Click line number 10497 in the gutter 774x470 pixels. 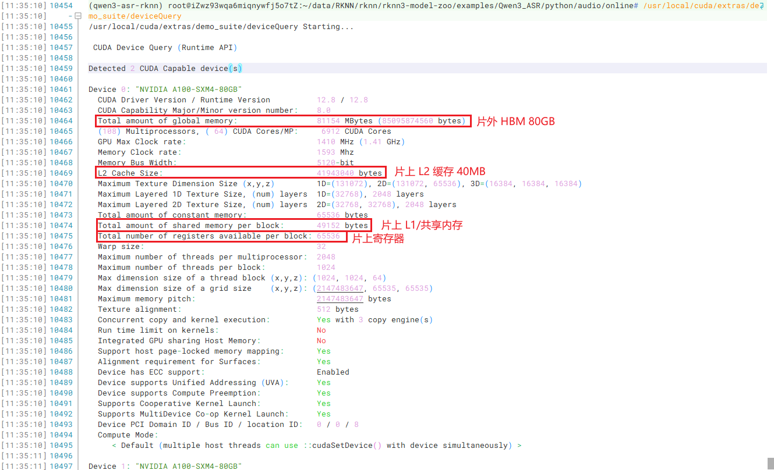tap(61, 467)
